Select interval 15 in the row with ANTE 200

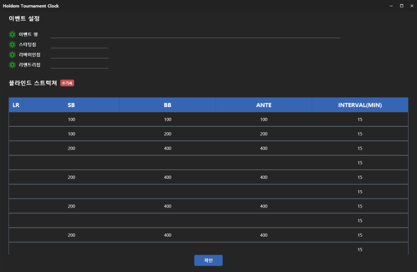(360, 134)
